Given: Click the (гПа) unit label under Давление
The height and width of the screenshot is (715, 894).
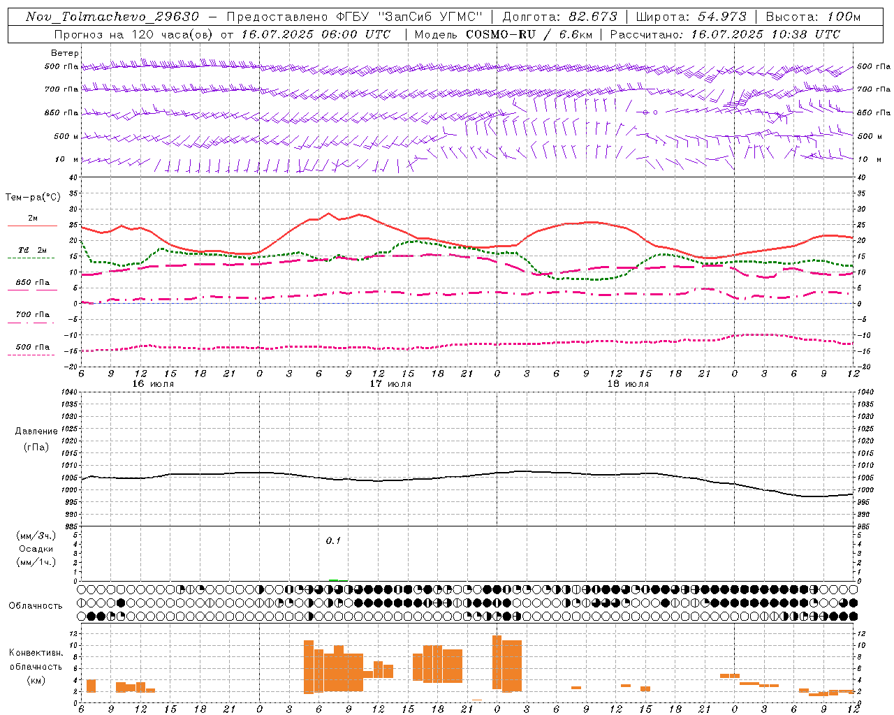Looking at the screenshot, I should click(x=36, y=447).
